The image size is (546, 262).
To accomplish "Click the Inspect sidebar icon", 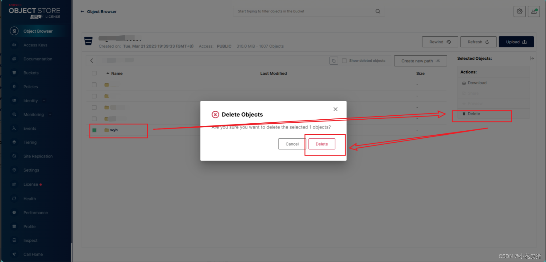I will (x=14, y=240).
